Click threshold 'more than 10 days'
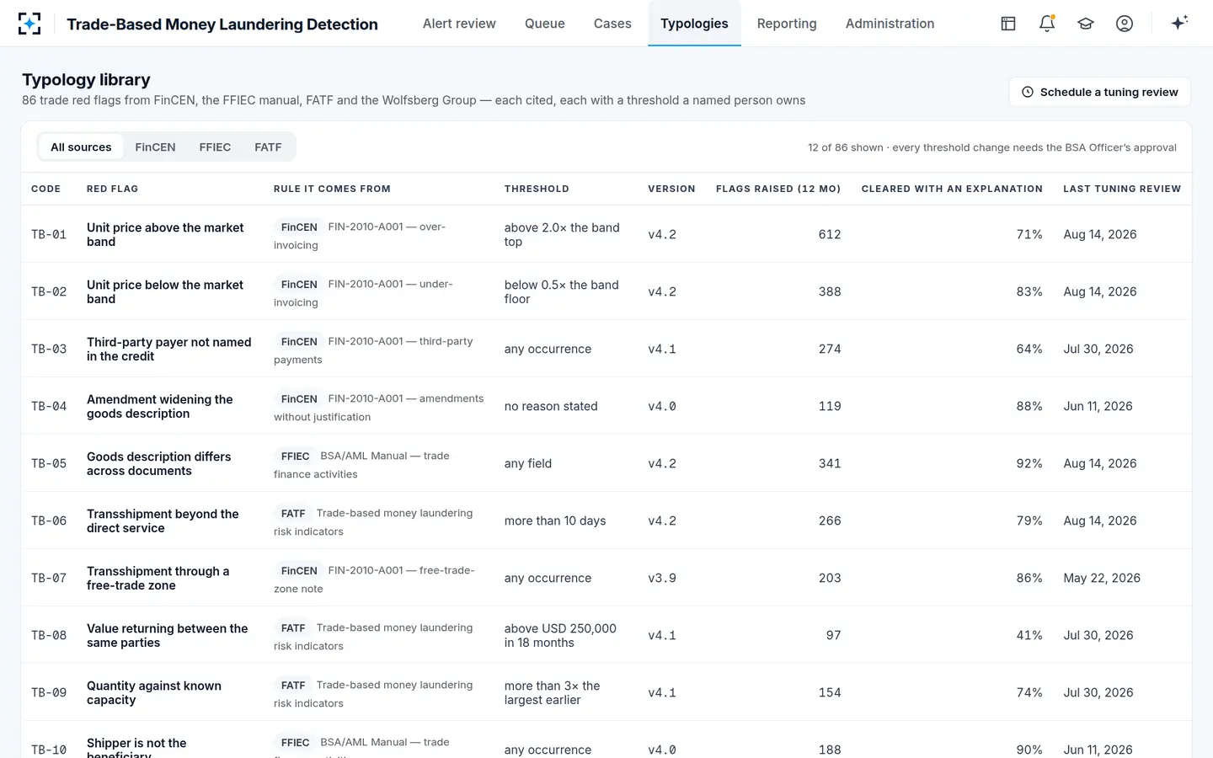The image size is (1213, 758). (x=555, y=521)
